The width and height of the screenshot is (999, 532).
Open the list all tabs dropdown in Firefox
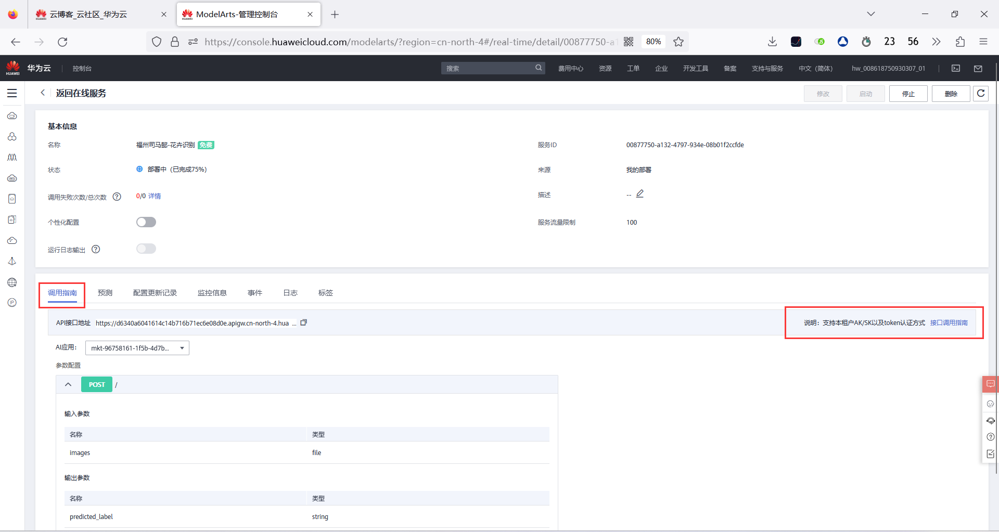(871, 14)
